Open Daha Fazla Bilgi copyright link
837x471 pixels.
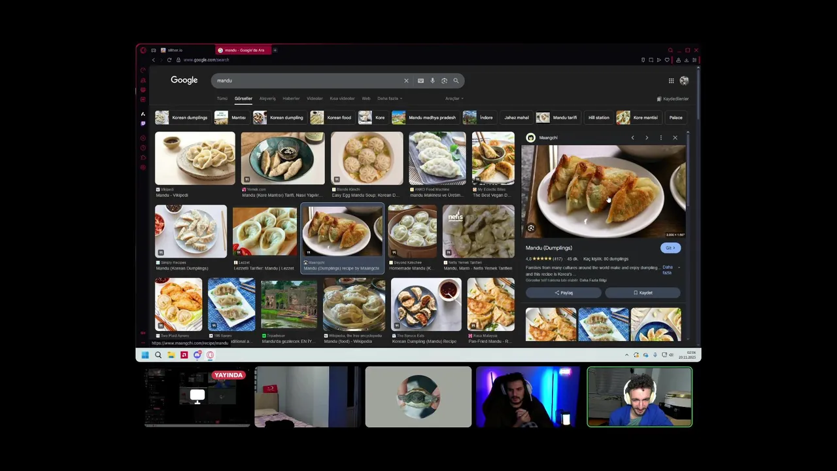593,280
